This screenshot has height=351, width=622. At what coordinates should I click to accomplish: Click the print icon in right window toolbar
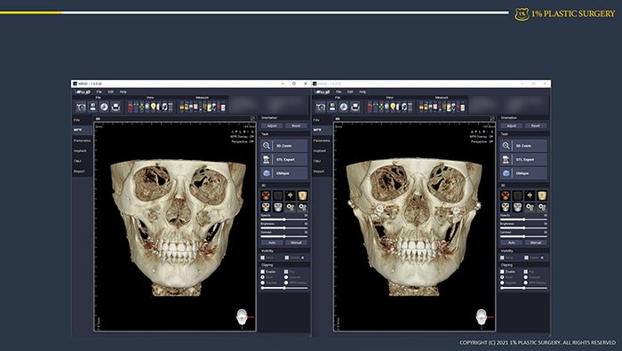[x=355, y=108]
